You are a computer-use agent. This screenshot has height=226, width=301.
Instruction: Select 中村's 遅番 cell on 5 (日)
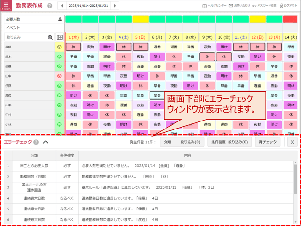coord(140,115)
